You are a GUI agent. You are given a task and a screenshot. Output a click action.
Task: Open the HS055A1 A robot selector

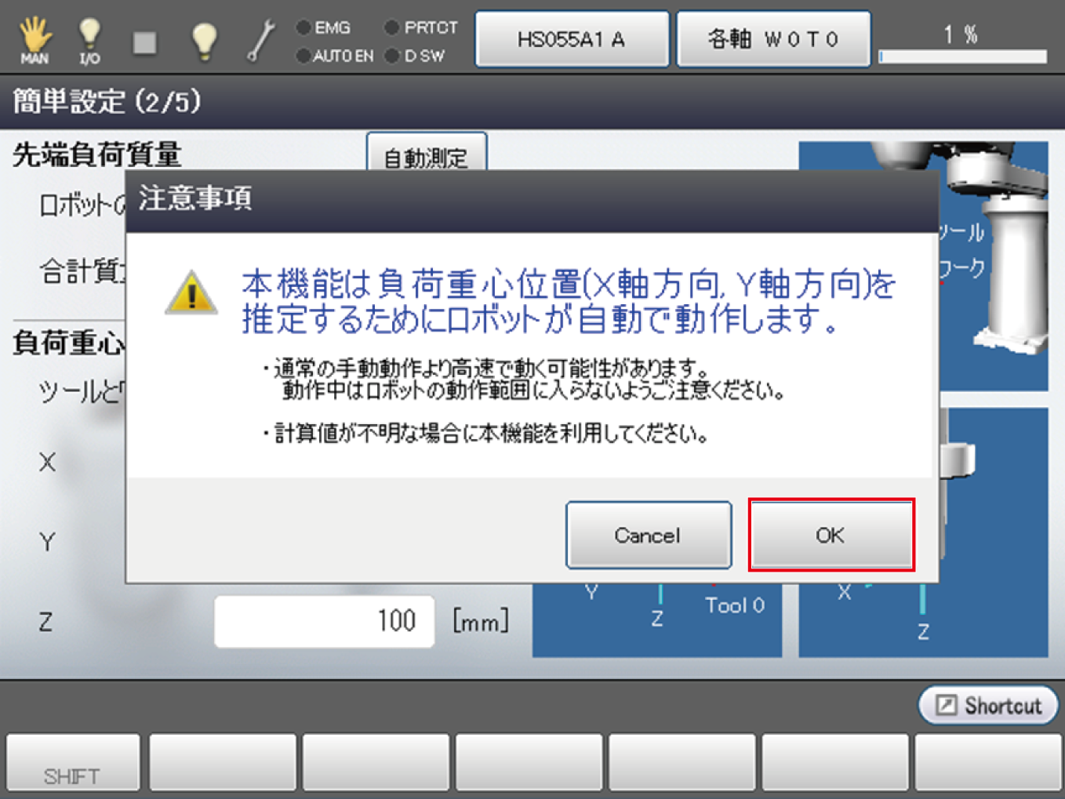tap(572, 39)
